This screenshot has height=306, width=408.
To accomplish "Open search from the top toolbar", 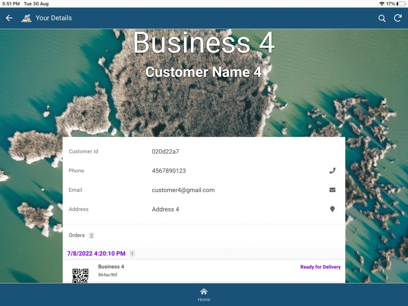I will (382, 18).
